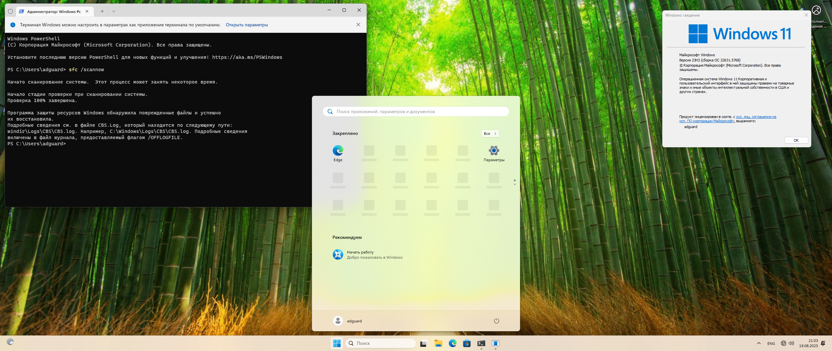Viewport: 832px width, 351px height.
Task: Click the shield icon in Terminal title bar
Action: tap(10, 11)
